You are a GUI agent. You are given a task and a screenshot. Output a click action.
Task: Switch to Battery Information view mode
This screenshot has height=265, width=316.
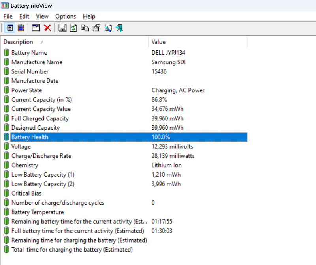(x=9, y=28)
